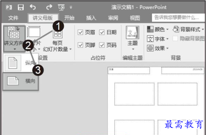Switch to the 插入 tab
The image size is (206, 135).
91,18
